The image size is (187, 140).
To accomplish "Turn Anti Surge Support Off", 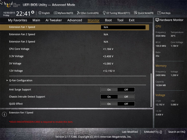I will pyautogui.click(x=126, y=90).
